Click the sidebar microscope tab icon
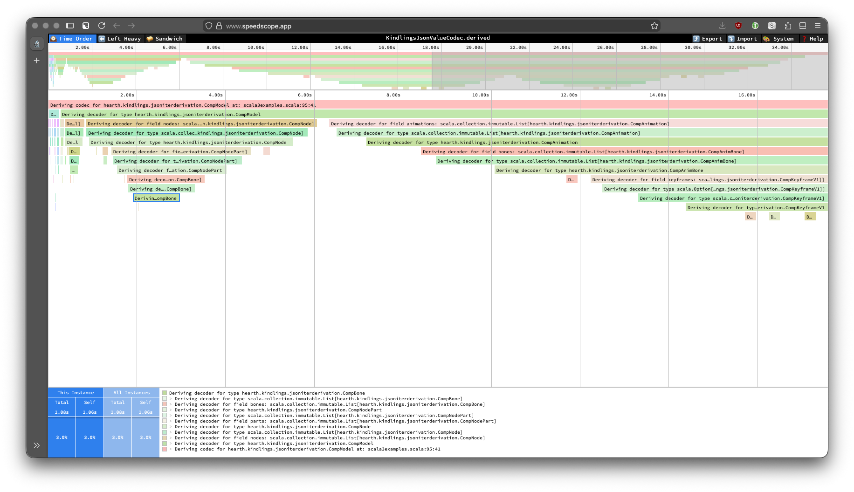This screenshot has height=492, width=854. click(x=37, y=44)
